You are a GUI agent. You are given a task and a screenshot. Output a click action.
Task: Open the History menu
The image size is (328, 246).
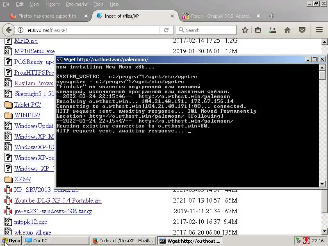[52, 4]
